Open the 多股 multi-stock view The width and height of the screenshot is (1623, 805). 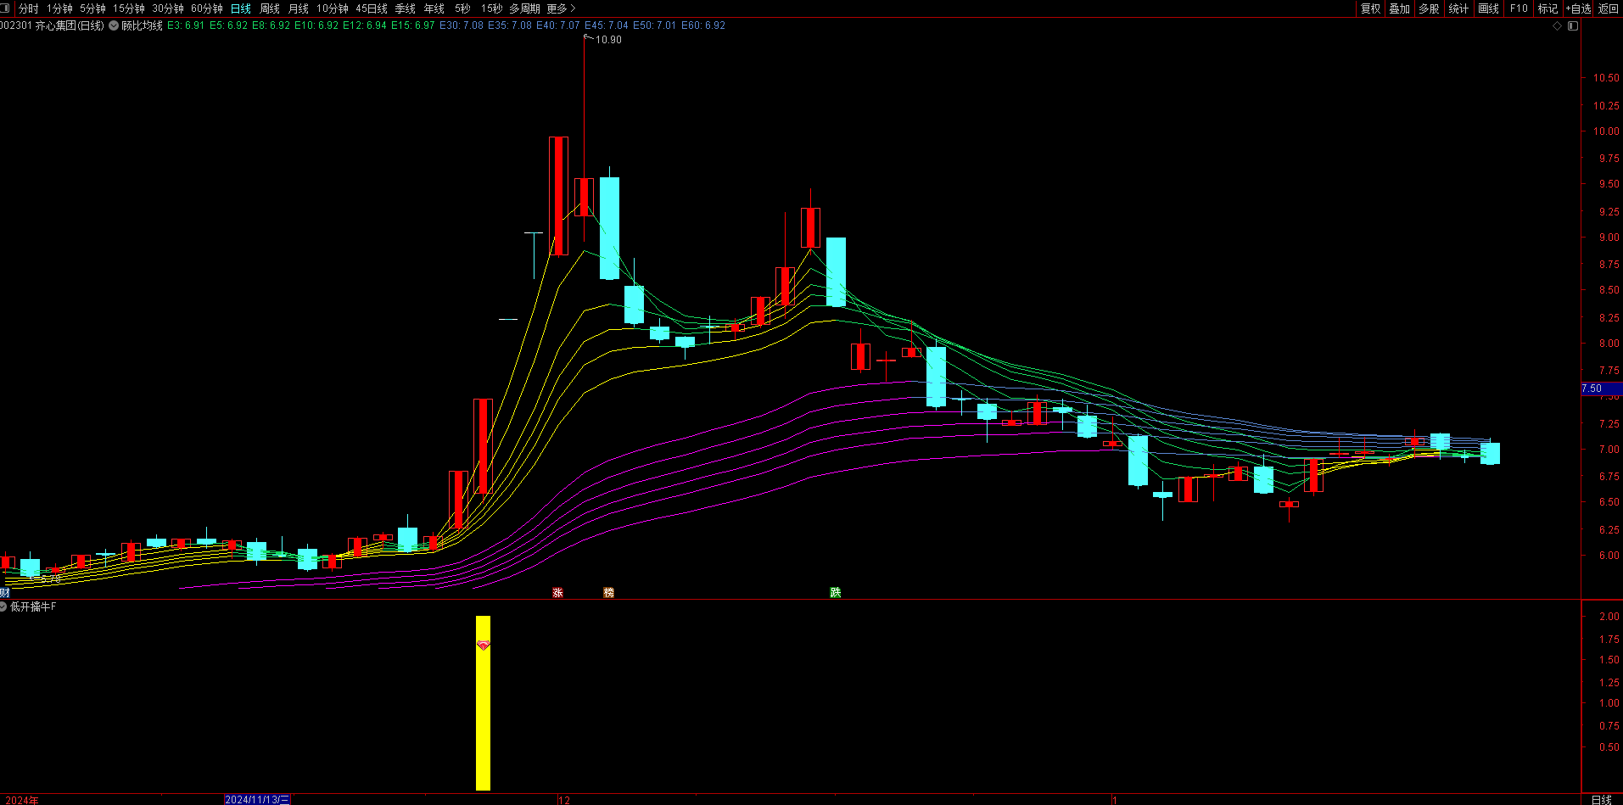[1430, 8]
